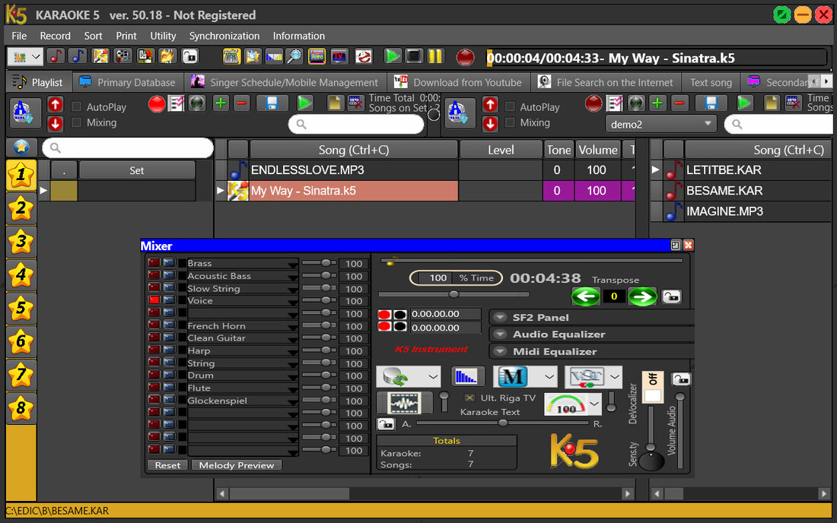Image resolution: width=837 pixels, height=523 pixels.
Task: Enable AutoPlay in left playlist
Action: [76, 106]
